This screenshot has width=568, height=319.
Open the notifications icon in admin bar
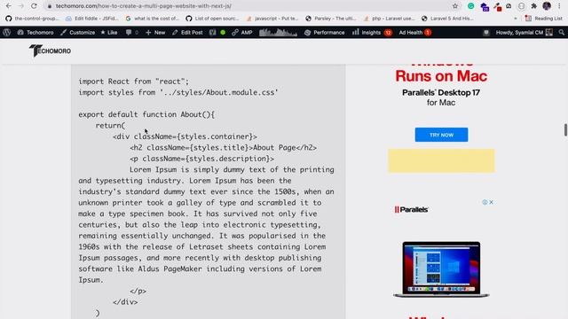coord(486,33)
